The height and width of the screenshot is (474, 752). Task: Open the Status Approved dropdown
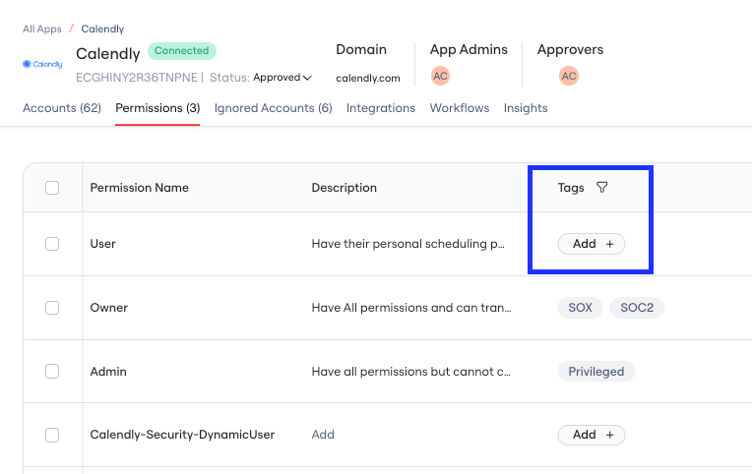click(282, 77)
